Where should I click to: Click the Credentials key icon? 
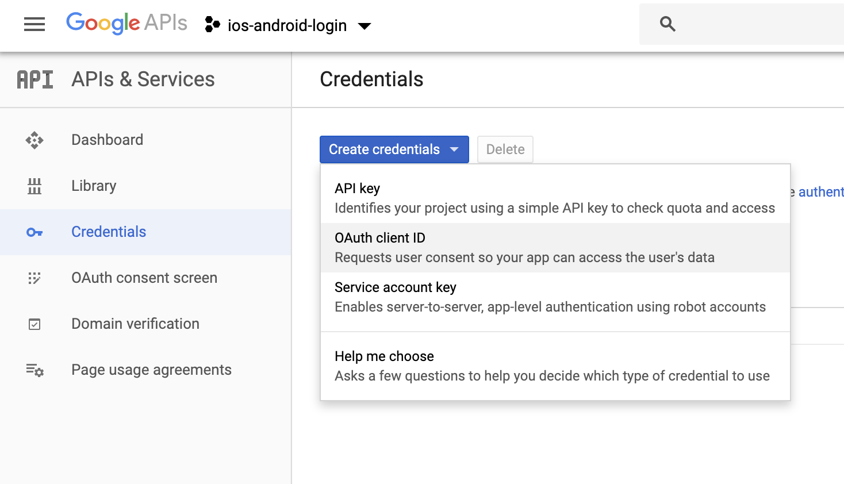(34, 232)
